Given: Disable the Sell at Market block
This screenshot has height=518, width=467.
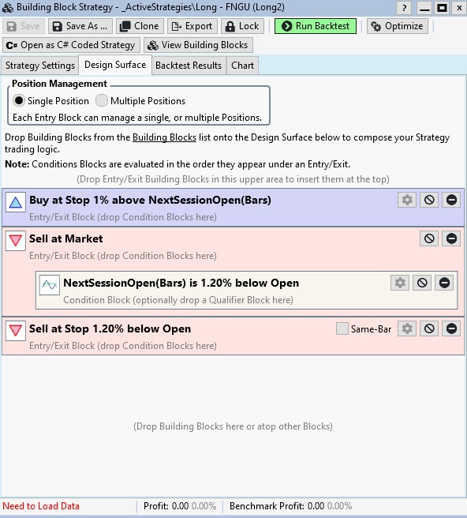Looking at the screenshot, I should (x=429, y=238).
